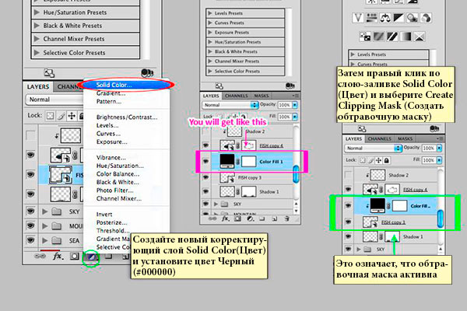Viewport: 467px width, 311px height.
Task: Switch to CHANNELS tab in the right panel
Action: (x=380, y=138)
